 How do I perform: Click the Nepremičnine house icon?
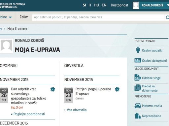click(x=138, y=116)
